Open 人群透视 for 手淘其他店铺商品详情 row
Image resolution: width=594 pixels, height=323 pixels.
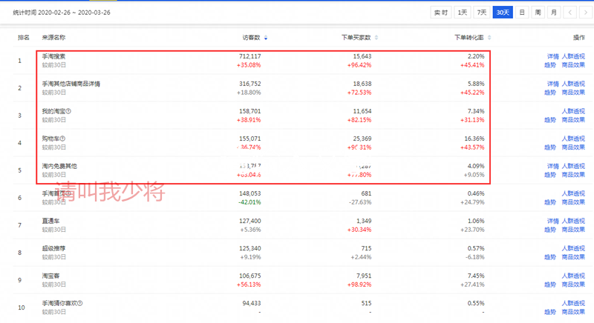[x=575, y=84]
